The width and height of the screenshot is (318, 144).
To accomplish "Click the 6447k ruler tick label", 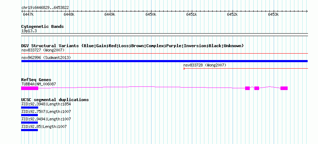I will pos(28,14).
